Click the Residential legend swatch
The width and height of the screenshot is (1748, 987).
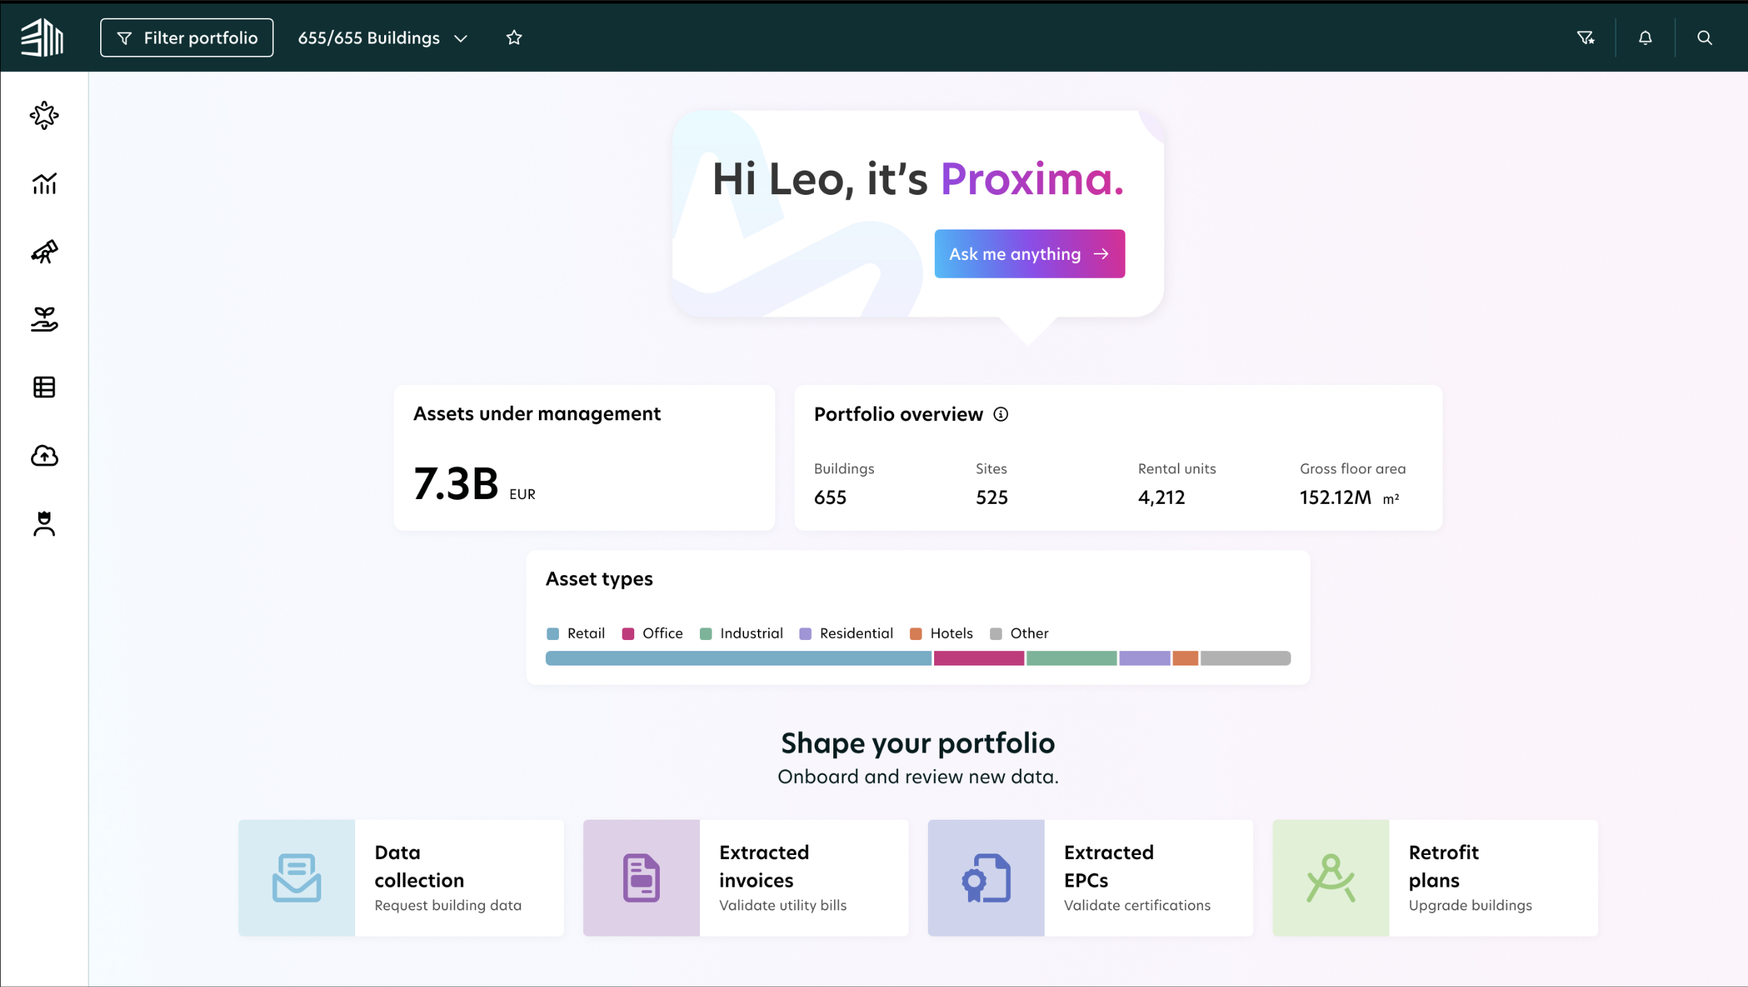[x=805, y=634]
